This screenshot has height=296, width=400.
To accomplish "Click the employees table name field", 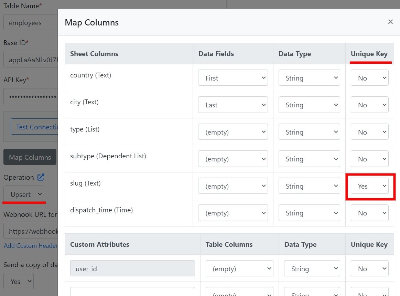I will point(31,23).
